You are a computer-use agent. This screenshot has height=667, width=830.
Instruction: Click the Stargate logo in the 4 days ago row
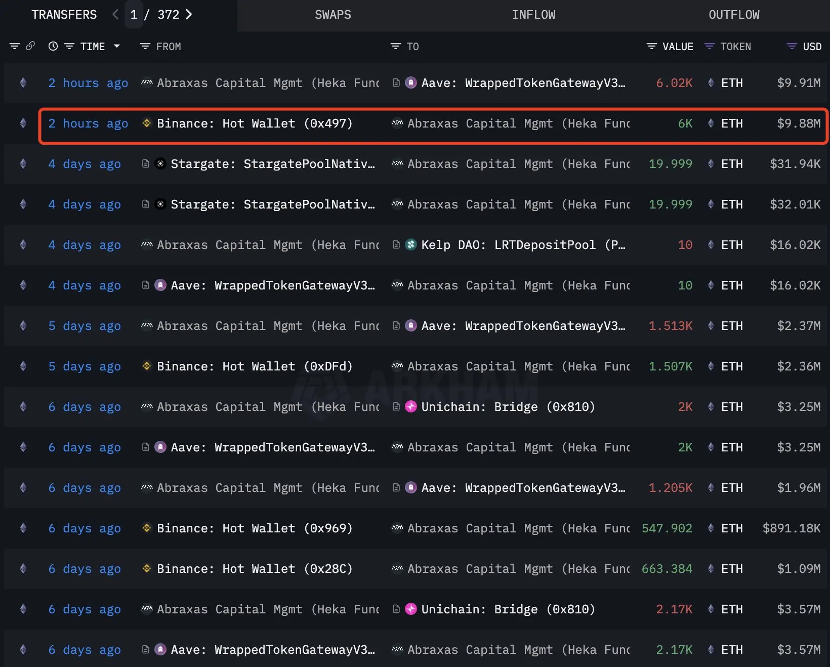[x=160, y=163]
